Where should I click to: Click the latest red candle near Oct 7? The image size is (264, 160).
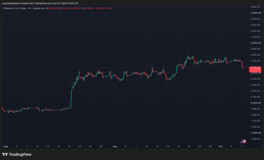click(243, 68)
